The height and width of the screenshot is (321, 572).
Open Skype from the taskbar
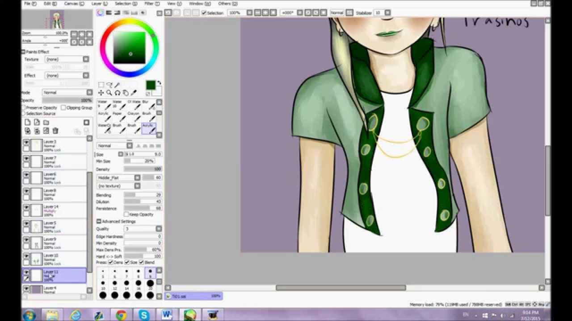pos(144,315)
